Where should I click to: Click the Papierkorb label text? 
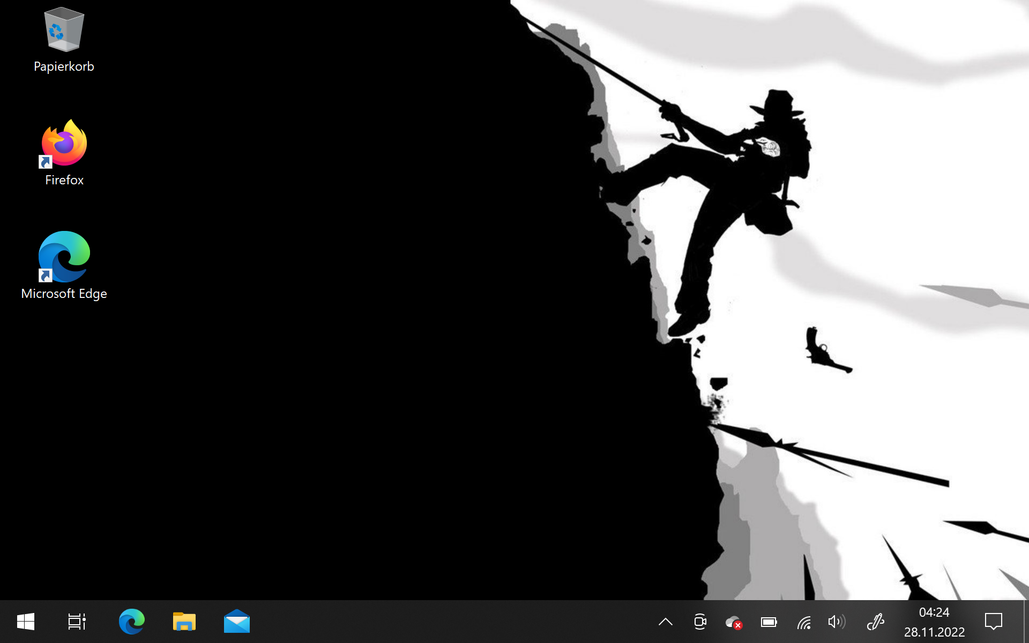[64, 66]
